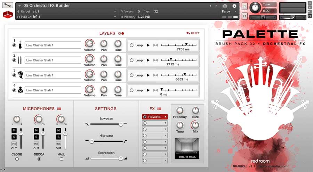
Task: Toggle reverse icon on layer 4
Action: [x=155, y=90]
